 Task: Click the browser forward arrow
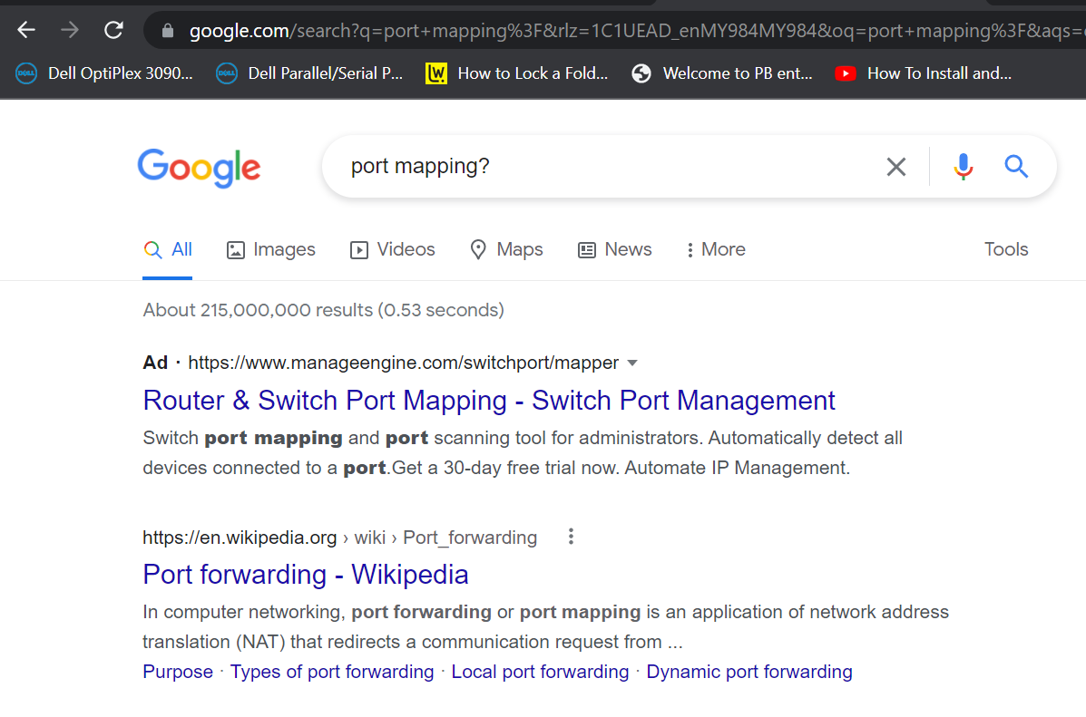coord(69,30)
